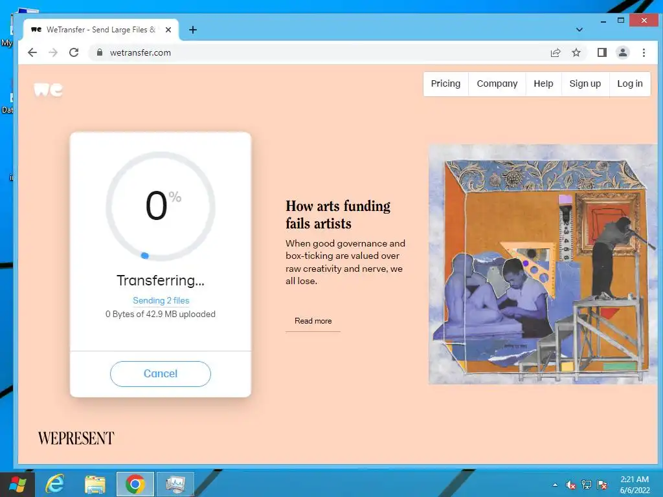Minimize the Chrome window
This screenshot has width=663, height=497.
coord(603,20)
